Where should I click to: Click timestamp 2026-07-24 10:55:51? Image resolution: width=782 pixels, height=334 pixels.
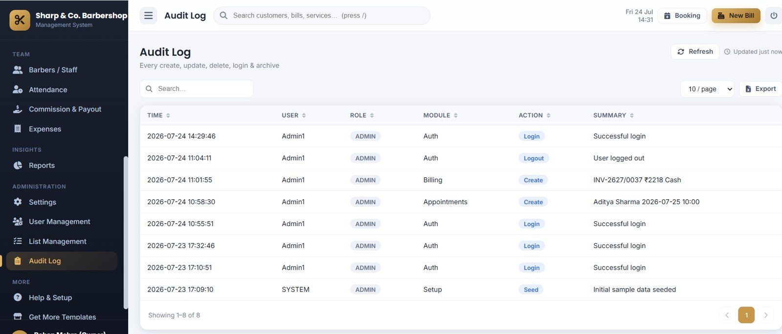pyautogui.click(x=180, y=224)
